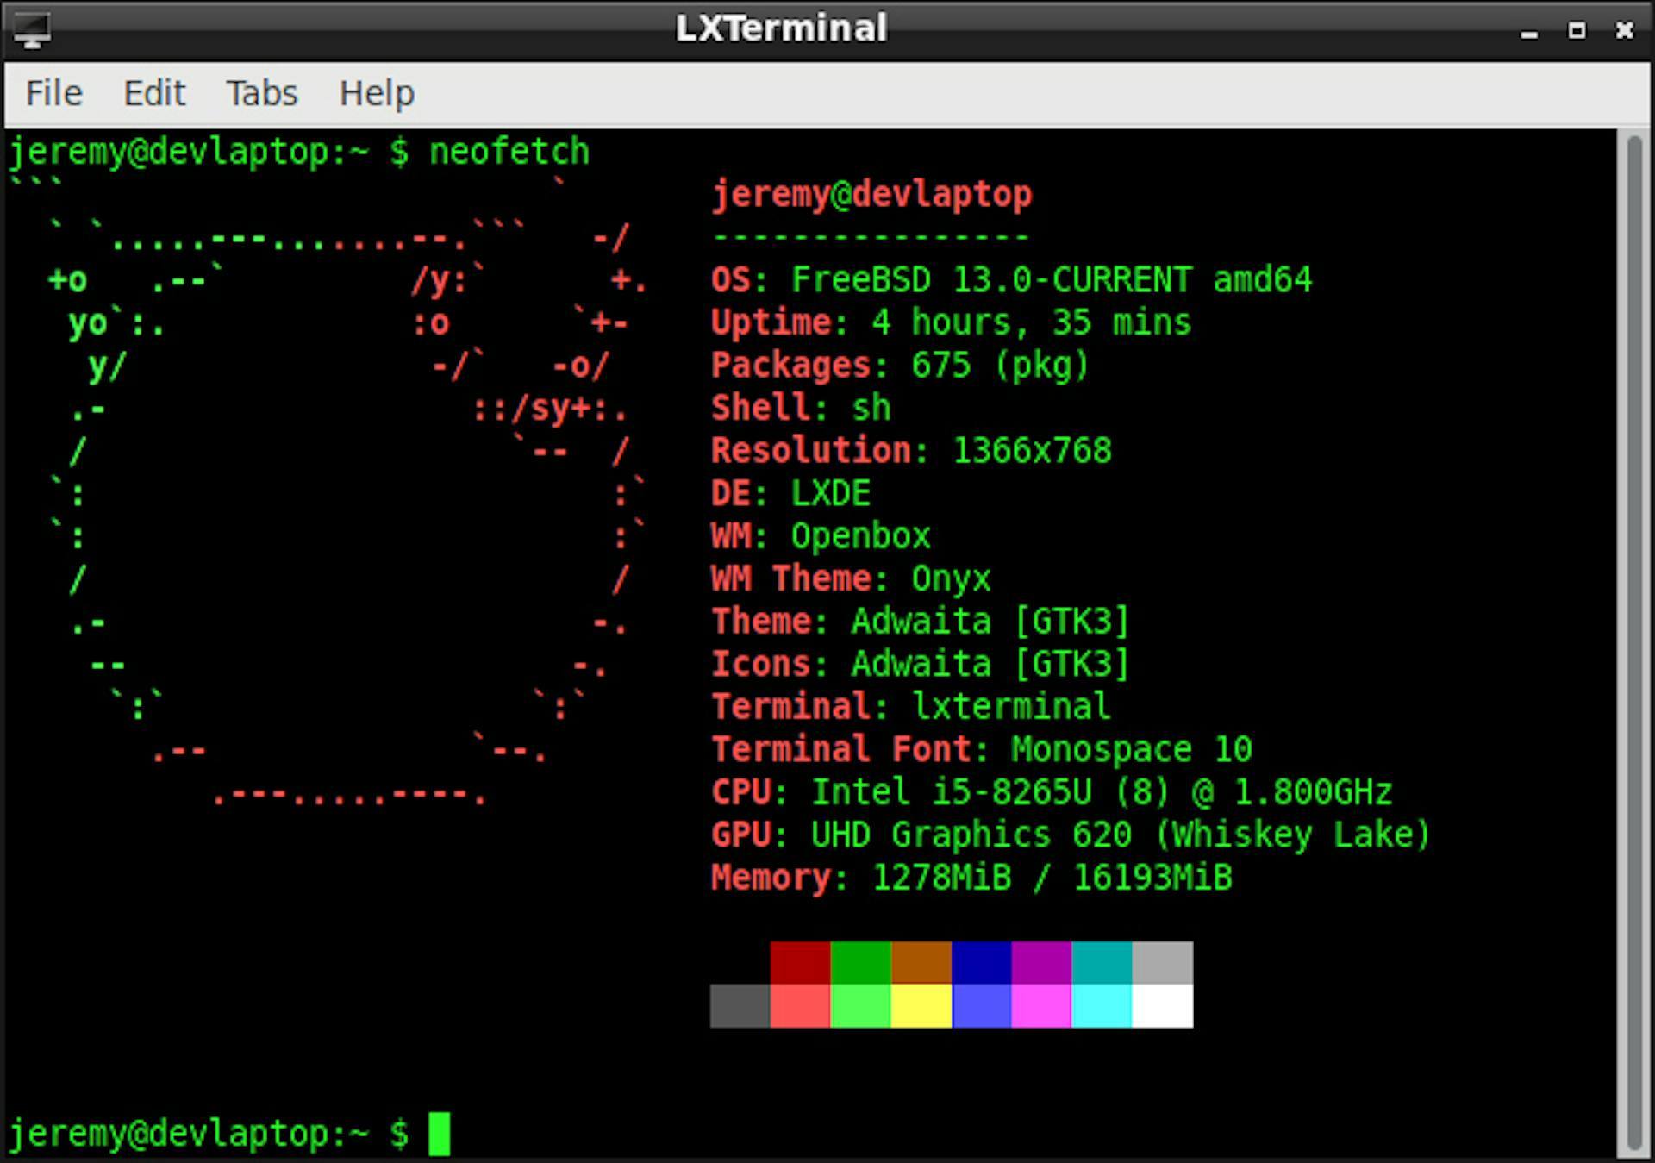The image size is (1655, 1163).
Task: Click the LXTerminal title text
Action: point(781,28)
